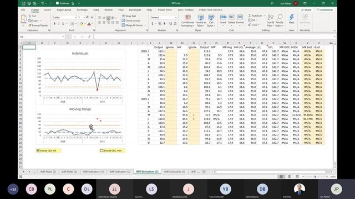Viewport: 355px width, 199px height.
Task: Open Conditional Formatting
Action: click(187, 21)
